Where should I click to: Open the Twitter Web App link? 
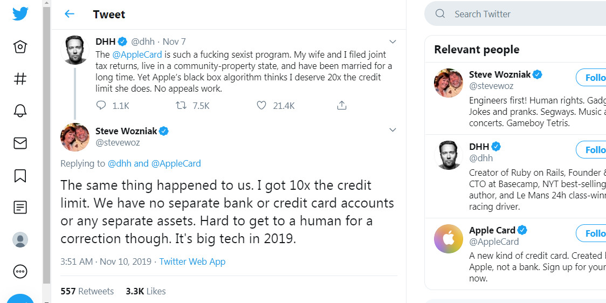192,261
